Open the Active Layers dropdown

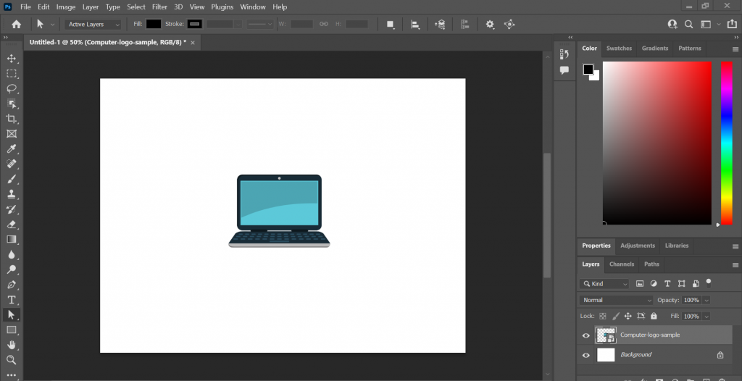coord(93,24)
